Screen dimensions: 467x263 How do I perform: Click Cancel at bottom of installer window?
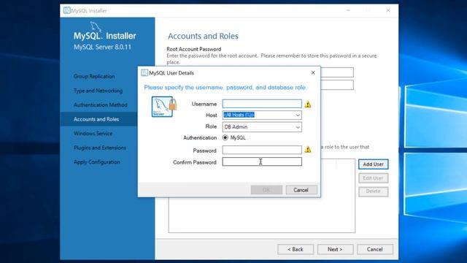click(374, 249)
